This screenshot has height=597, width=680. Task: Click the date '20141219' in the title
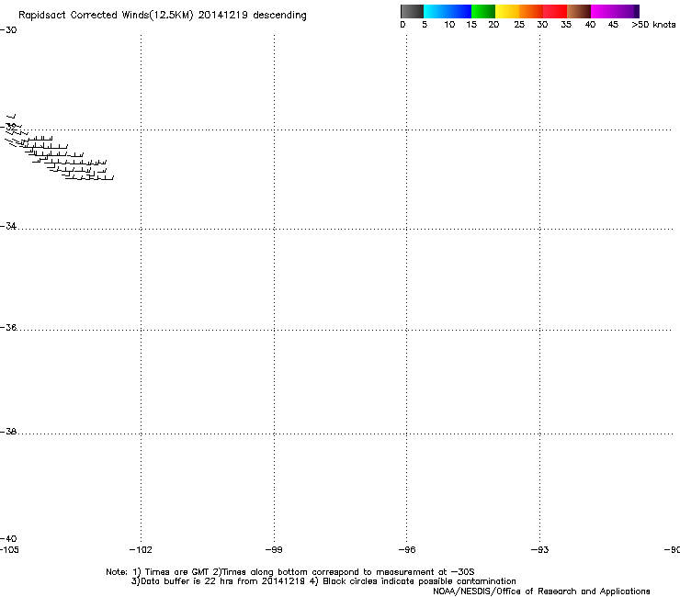pos(223,15)
